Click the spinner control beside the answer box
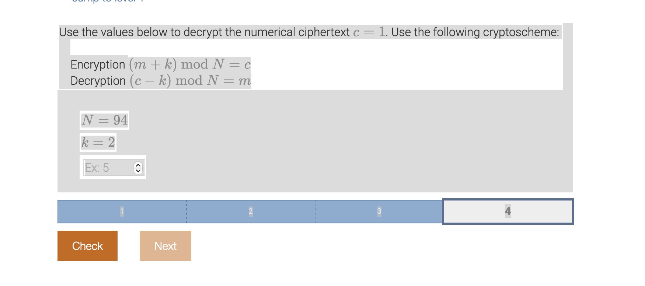The height and width of the screenshot is (286, 645). pyautogui.click(x=137, y=167)
